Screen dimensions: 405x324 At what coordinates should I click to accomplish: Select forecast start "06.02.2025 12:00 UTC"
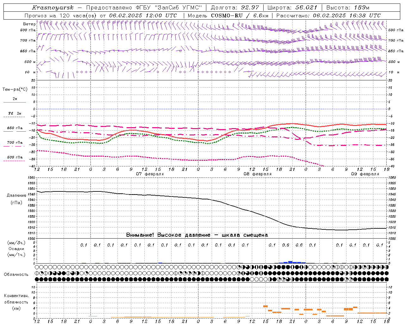point(143,16)
